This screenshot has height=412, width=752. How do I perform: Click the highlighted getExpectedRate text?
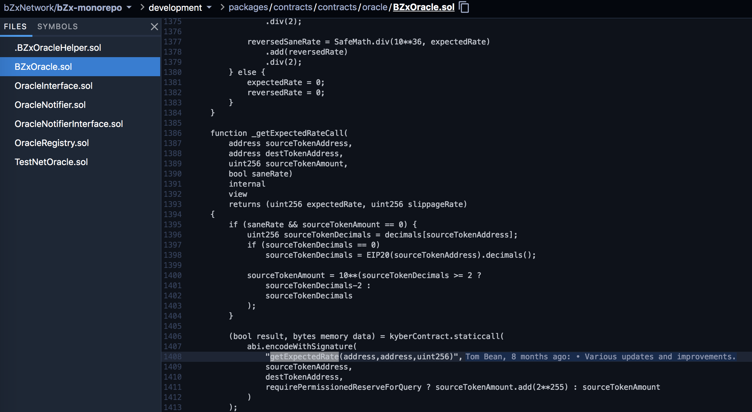click(x=304, y=357)
